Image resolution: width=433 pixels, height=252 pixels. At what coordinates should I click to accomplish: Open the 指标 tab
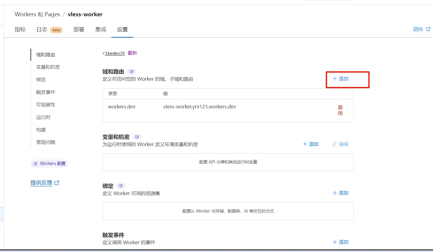[20, 30]
